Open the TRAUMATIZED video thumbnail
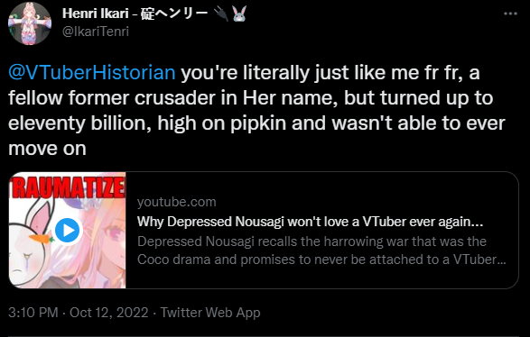This screenshot has width=530, height=337. pos(67,230)
